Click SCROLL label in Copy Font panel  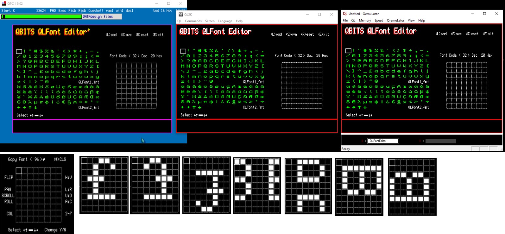(x=8, y=196)
